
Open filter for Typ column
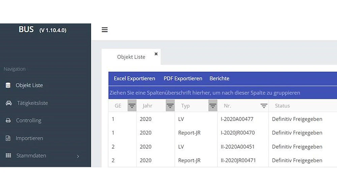coord(213,106)
